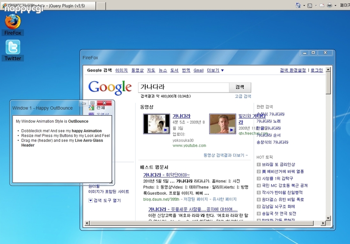This screenshot has height=244, width=350.
Task: Open hot topic 국민 MC 강호동 복근 공개
Action: 285,186
